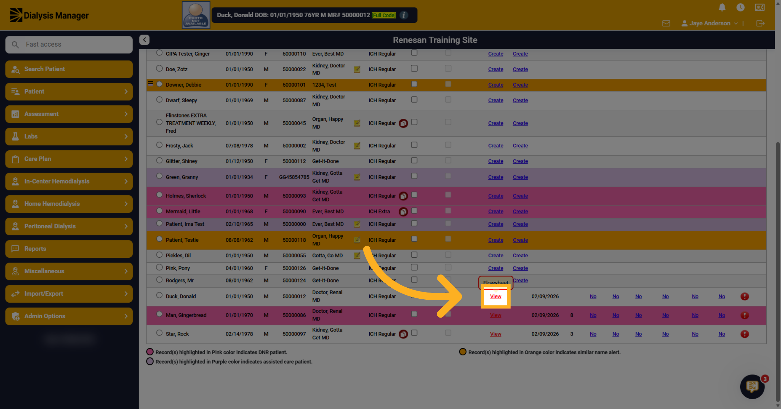Expand the Care Plan menu
The width and height of the screenshot is (781, 409).
pos(69,159)
